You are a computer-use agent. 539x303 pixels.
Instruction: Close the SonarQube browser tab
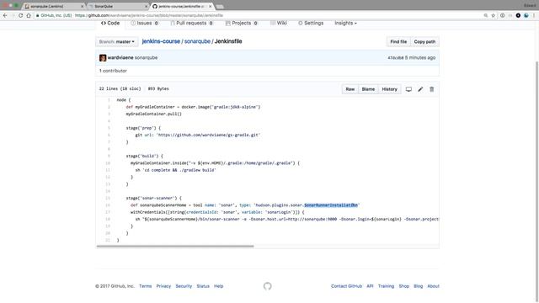(146, 6)
